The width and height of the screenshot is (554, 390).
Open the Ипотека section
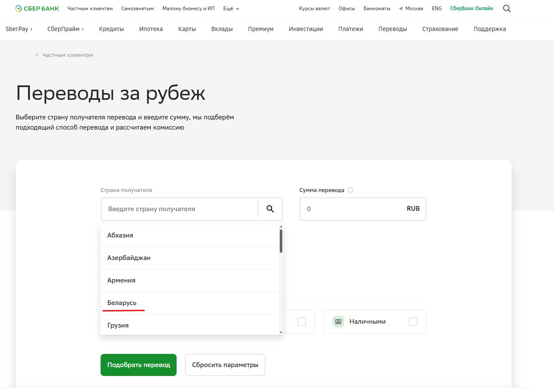point(151,29)
